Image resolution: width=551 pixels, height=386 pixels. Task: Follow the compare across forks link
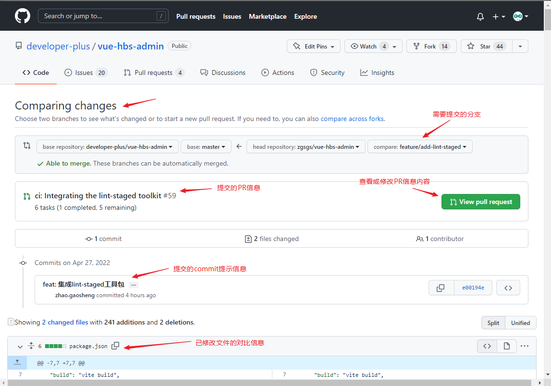click(352, 119)
